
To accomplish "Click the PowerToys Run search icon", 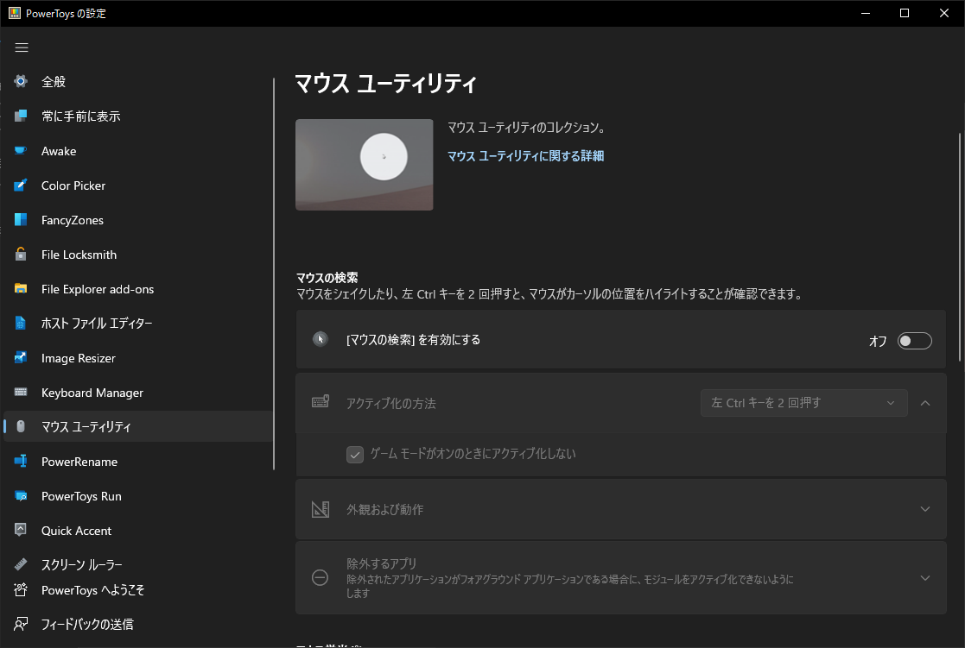I will tap(21, 495).
